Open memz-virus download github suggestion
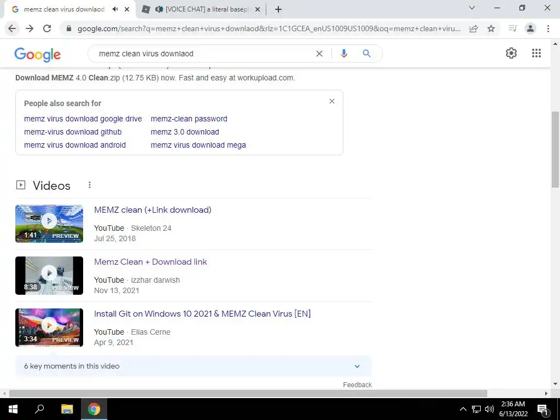 73,132
